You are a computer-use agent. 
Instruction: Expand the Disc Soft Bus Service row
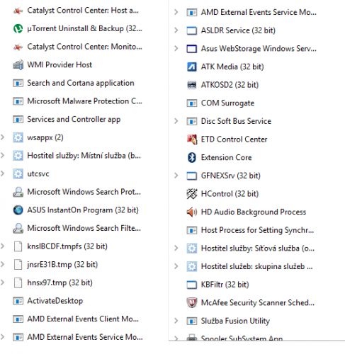[x=176, y=121]
